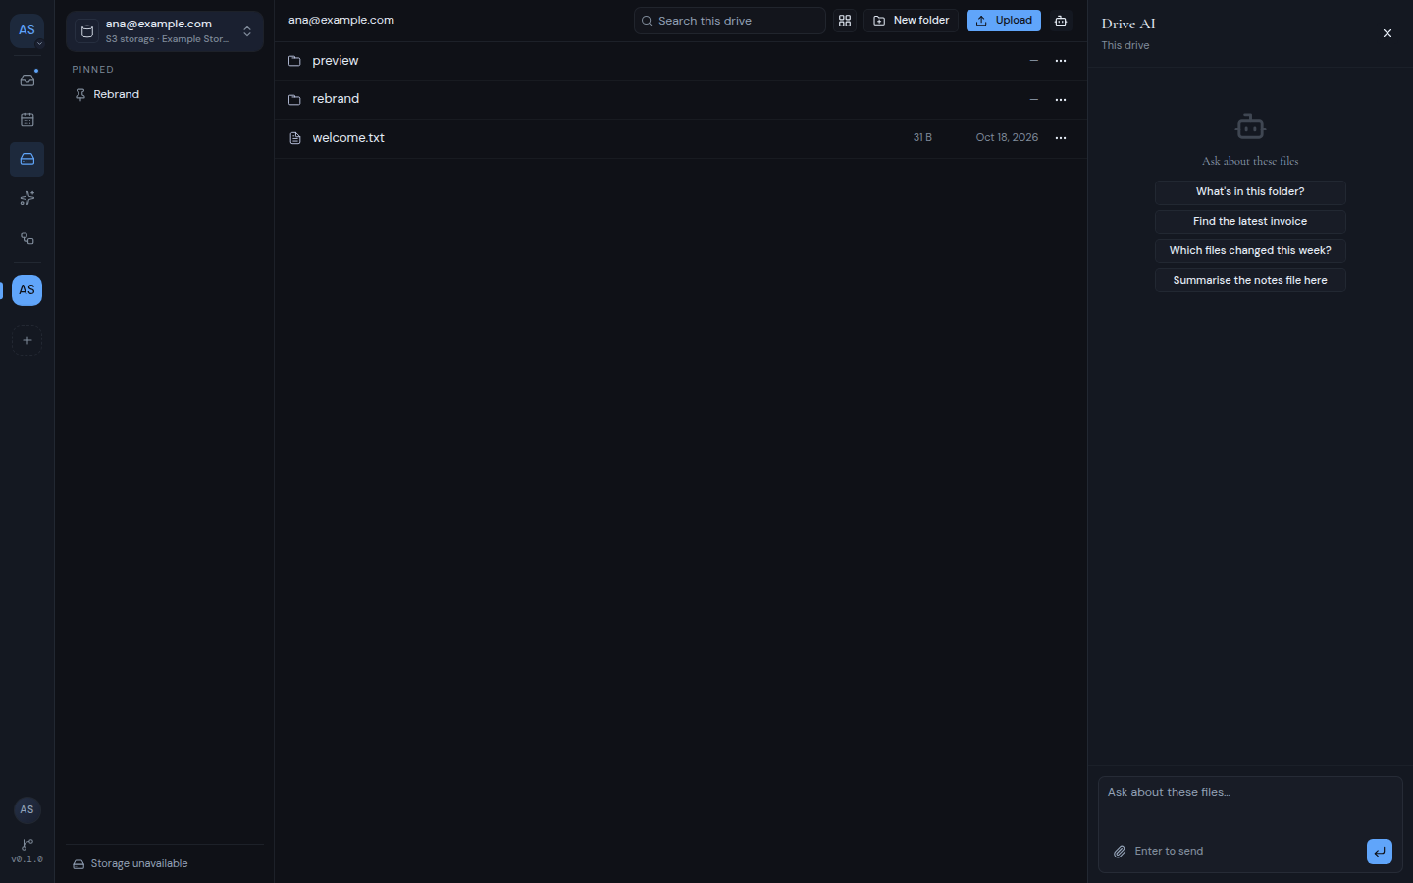Open the calendar icon in sidebar
The width and height of the screenshot is (1413, 883).
tap(27, 120)
